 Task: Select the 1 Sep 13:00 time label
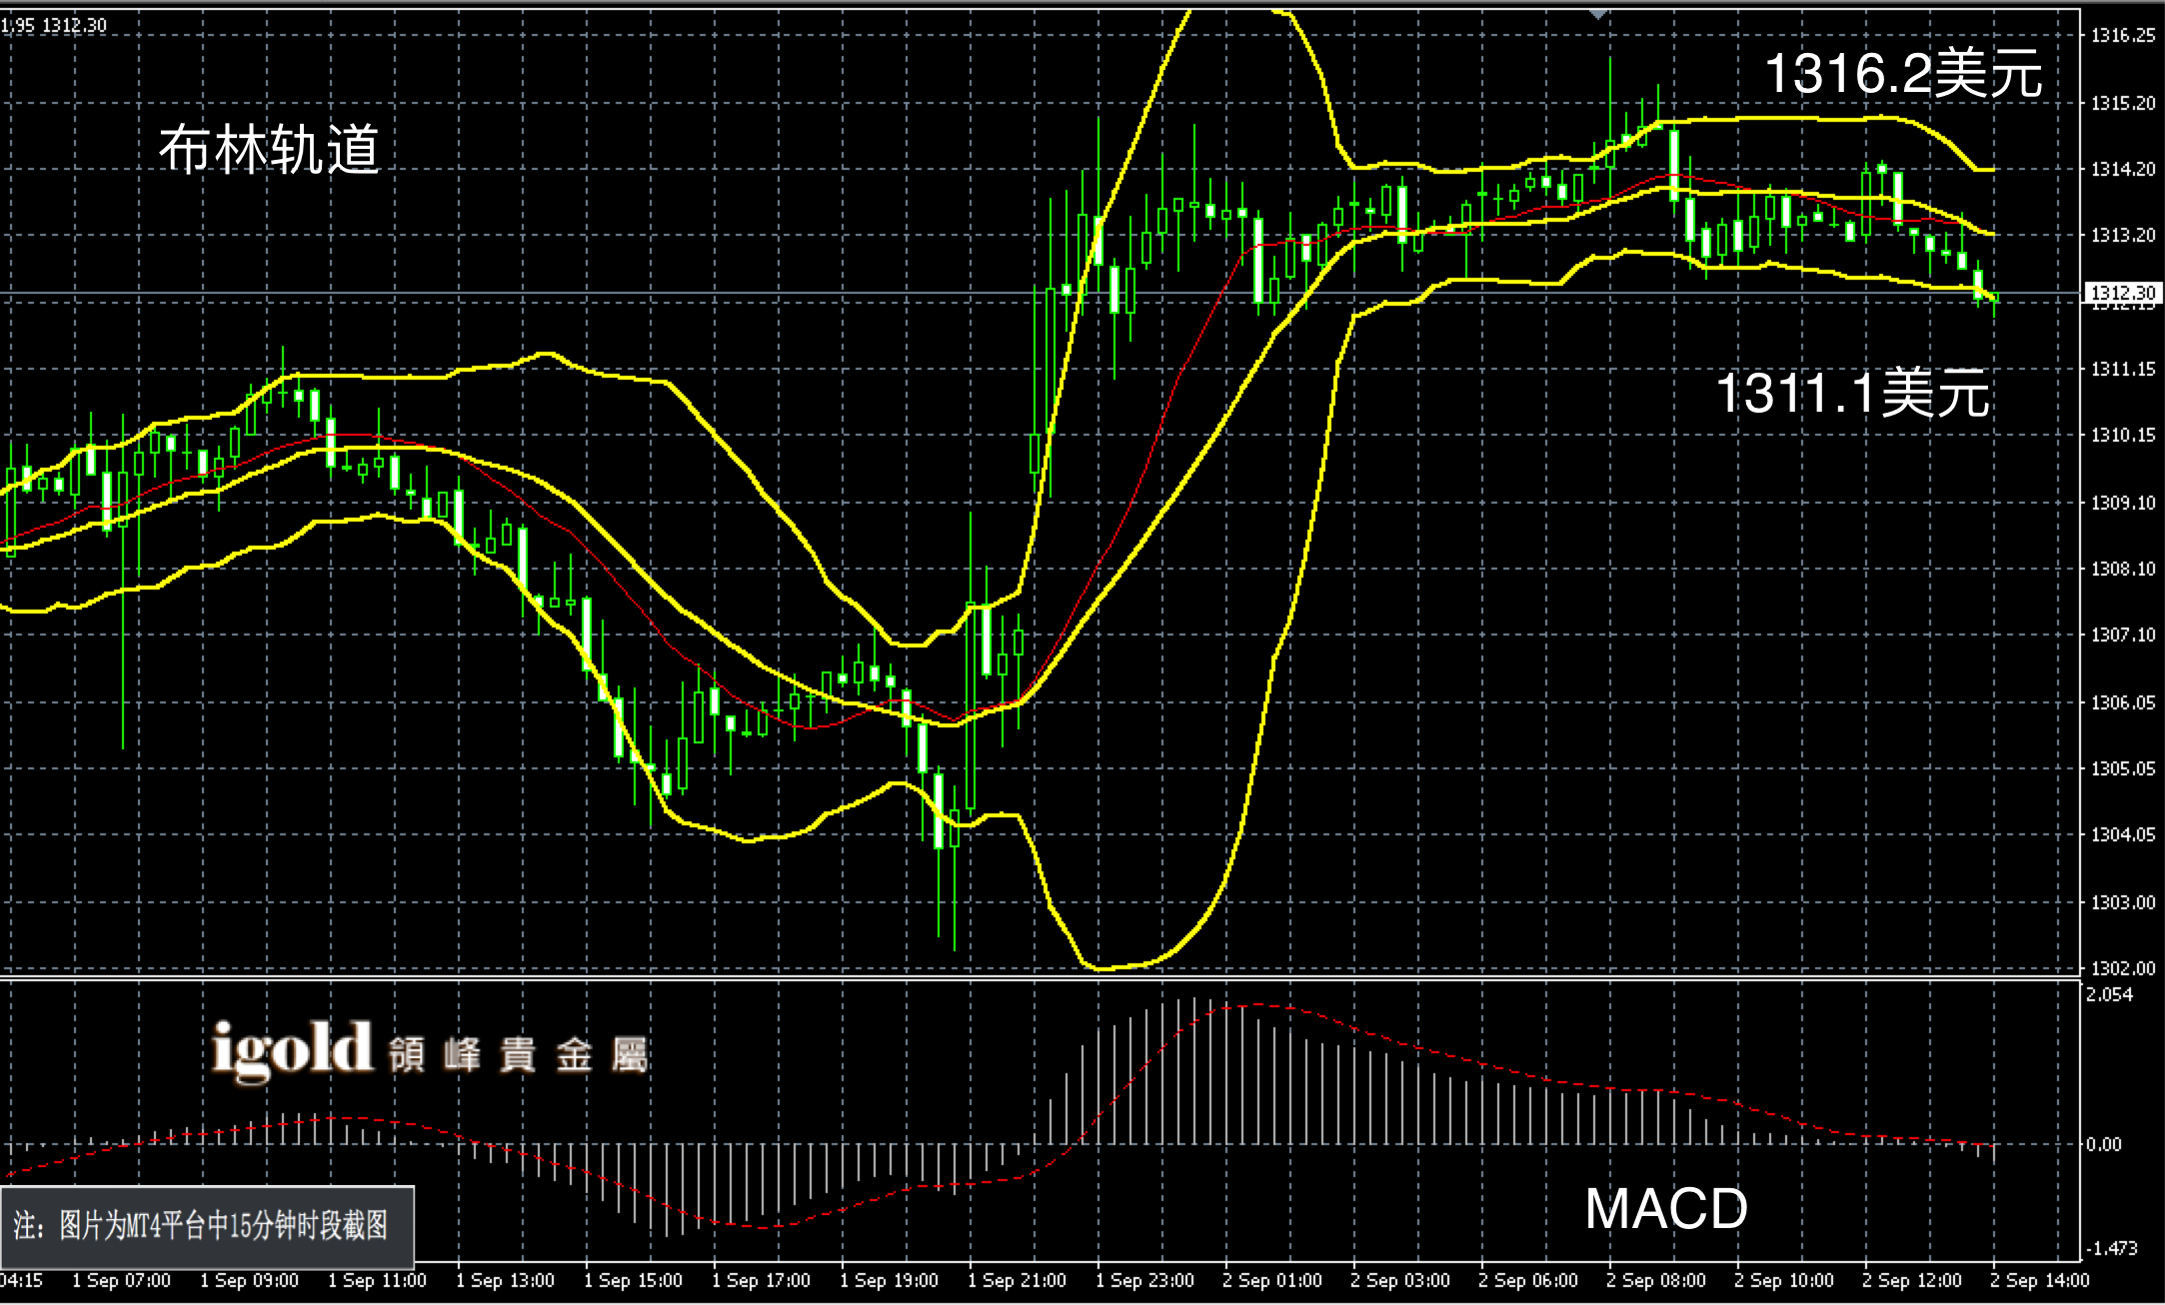click(x=505, y=1280)
